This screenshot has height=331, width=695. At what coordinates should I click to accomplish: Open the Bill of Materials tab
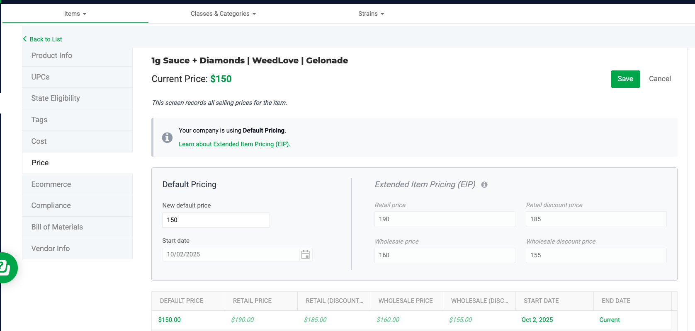click(57, 227)
